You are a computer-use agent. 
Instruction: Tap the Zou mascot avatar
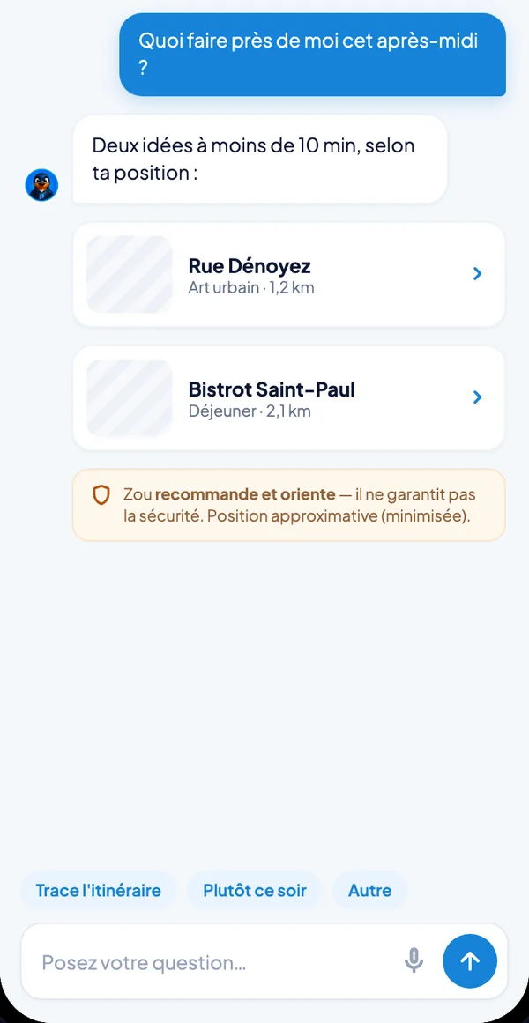41,185
